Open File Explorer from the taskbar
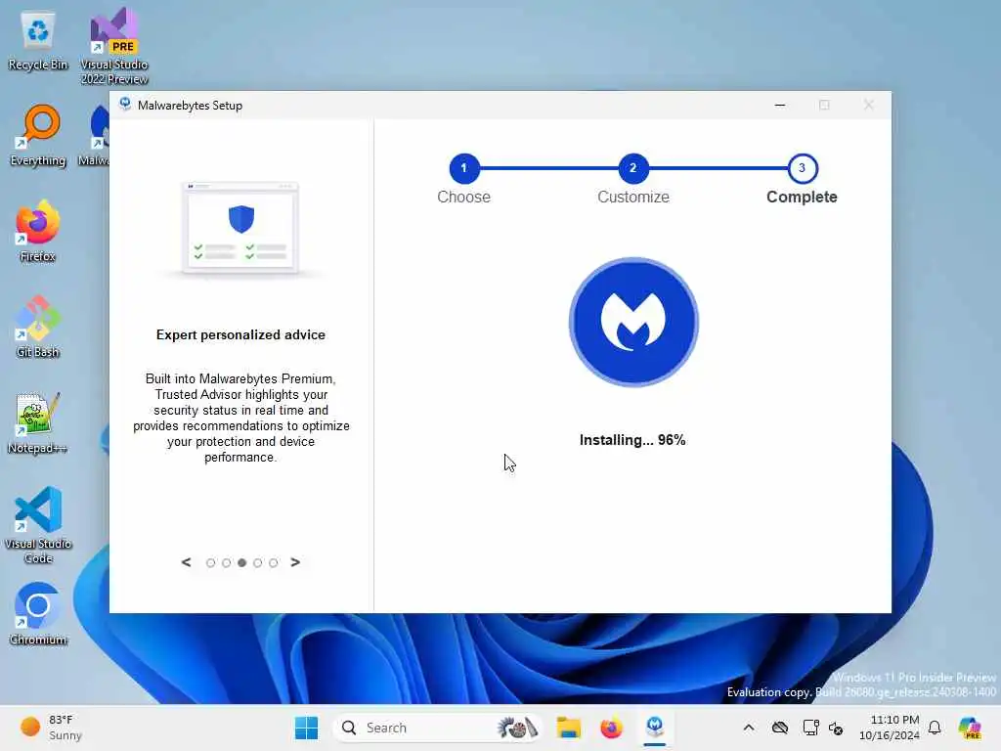This screenshot has height=751, width=1001. click(568, 728)
